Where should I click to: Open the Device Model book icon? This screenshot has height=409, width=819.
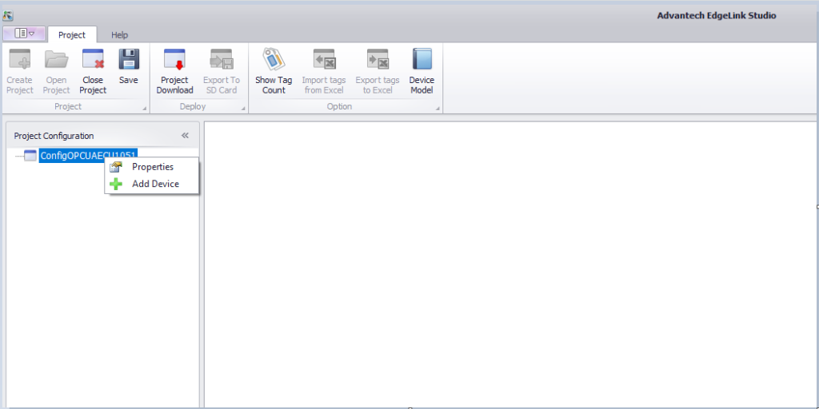point(422,59)
